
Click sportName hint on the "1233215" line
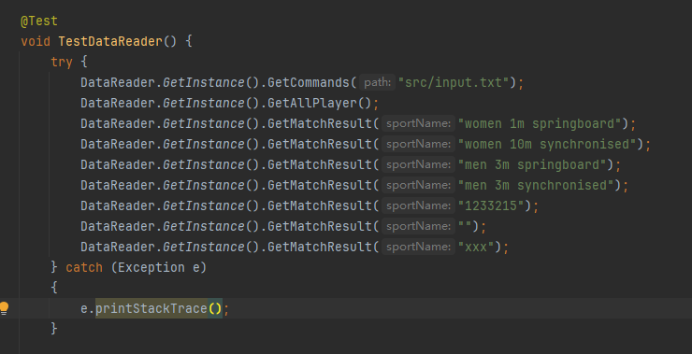[x=418, y=205]
